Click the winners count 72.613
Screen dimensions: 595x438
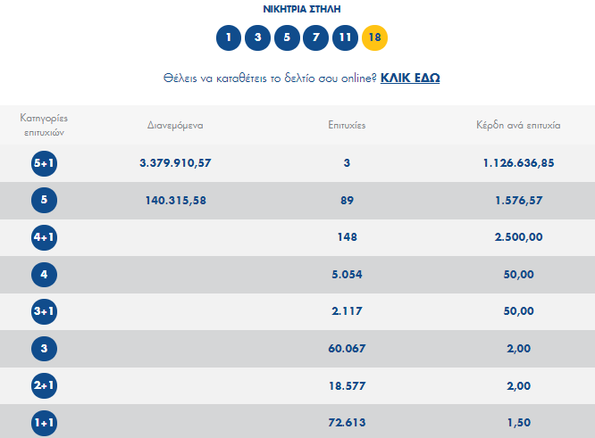(347, 423)
